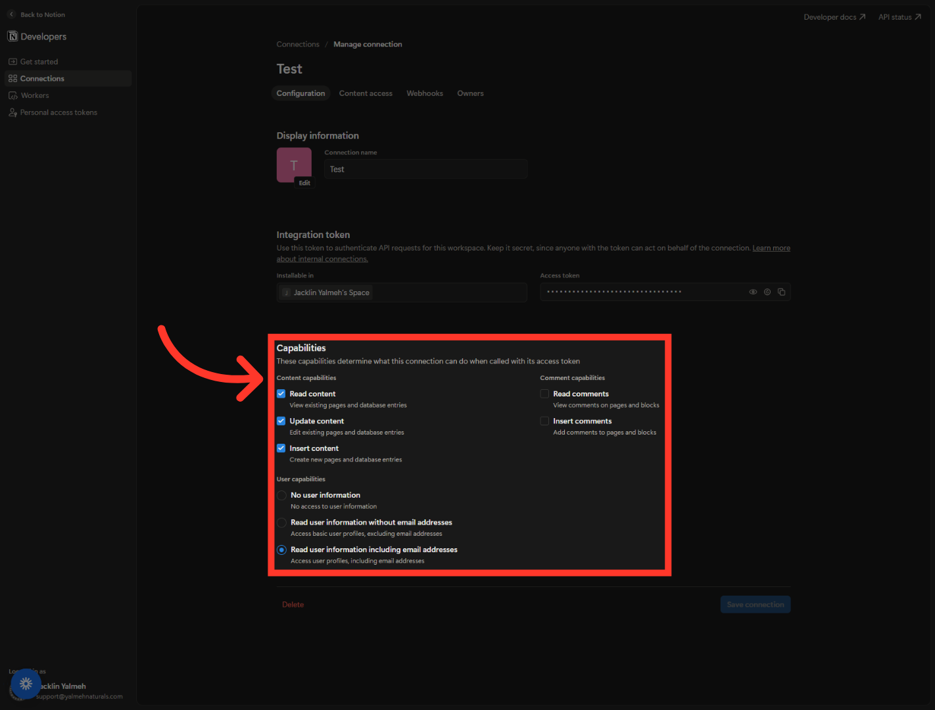This screenshot has height=710, width=935.
Task: Click the API status external arrow icon
Action: coord(918,17)
